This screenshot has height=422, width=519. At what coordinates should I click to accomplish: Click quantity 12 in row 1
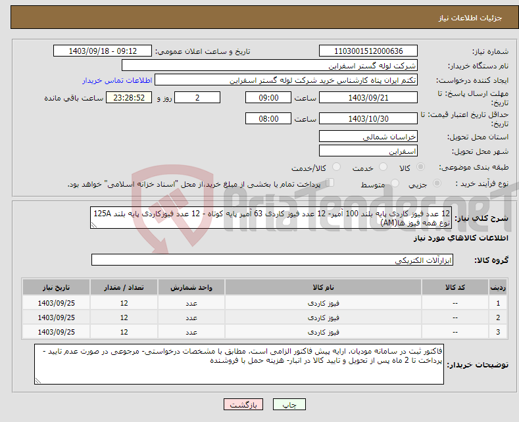tap(124, 303)
